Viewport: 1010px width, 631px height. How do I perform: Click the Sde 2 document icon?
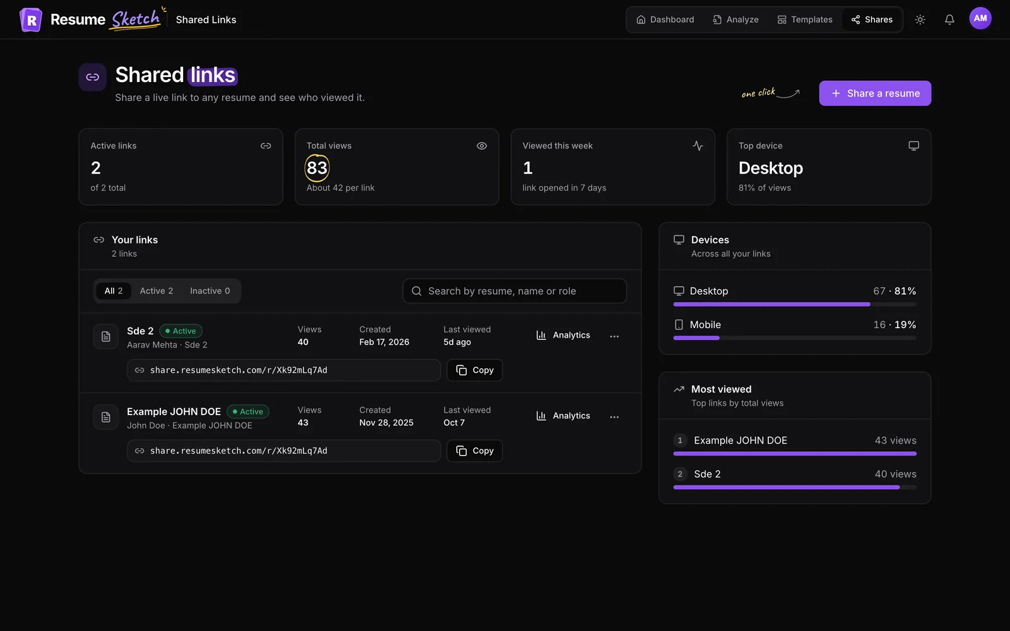click(106, 336)
